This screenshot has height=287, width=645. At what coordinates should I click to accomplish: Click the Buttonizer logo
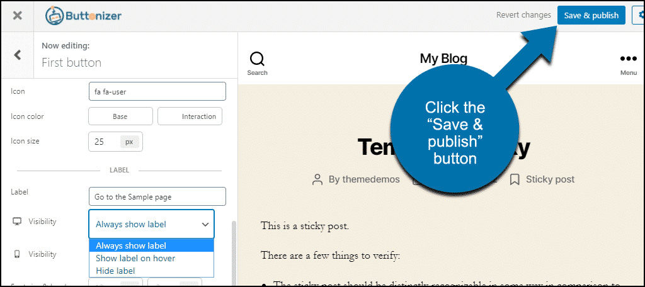tap(83, 16)
